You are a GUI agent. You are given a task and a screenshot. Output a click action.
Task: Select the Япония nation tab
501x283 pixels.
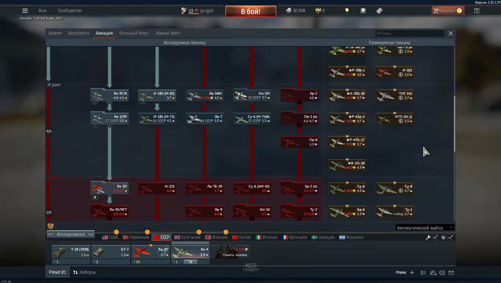(216, 237)
